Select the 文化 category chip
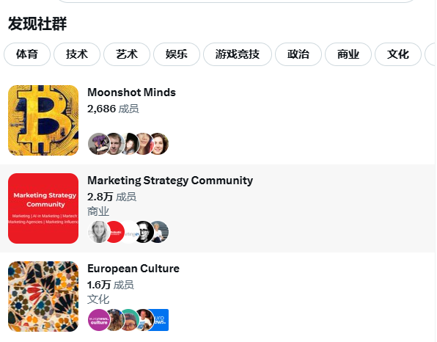This screenshot has width=437, height=342. [398, 54]
